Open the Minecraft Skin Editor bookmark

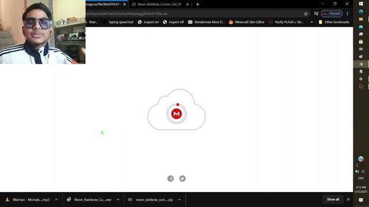(x=247, y=22)
